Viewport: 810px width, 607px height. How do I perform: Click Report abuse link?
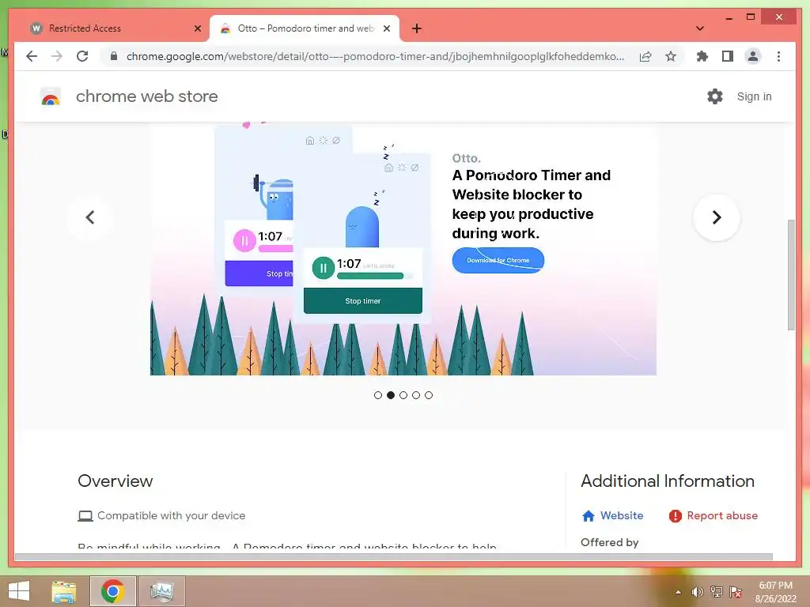(713, 515)
